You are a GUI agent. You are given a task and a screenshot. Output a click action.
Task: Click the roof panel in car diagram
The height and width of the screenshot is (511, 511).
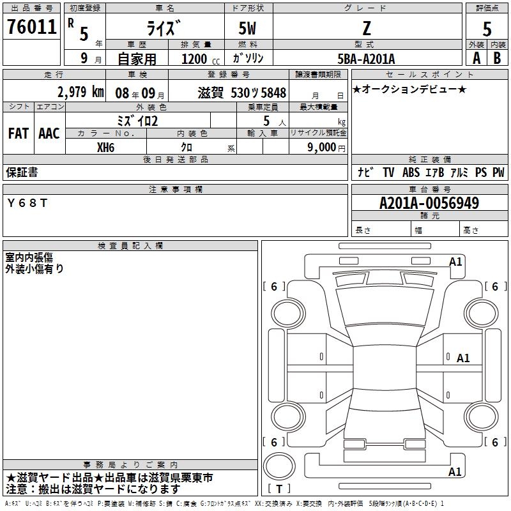(x=385, y=367)
